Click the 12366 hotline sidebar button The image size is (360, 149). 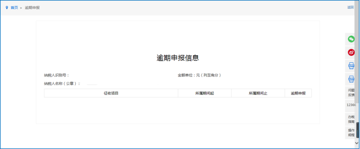(x=351, y=105)
